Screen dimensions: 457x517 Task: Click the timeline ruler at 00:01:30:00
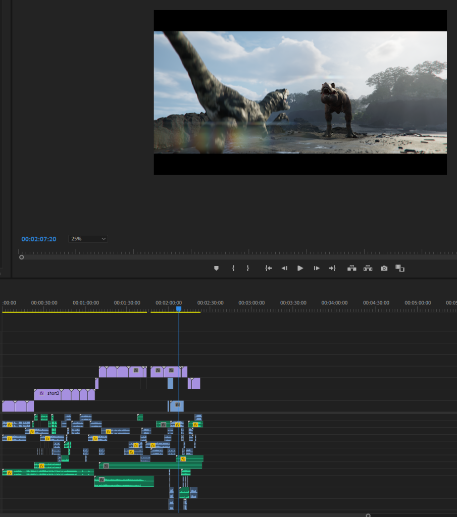[x=127, y=303]
